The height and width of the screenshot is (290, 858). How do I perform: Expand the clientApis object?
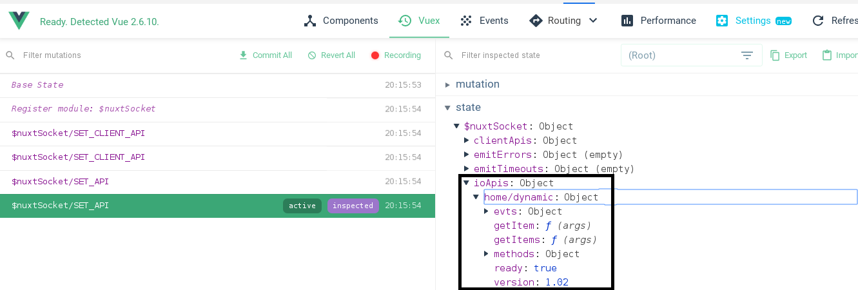(467, 140)
